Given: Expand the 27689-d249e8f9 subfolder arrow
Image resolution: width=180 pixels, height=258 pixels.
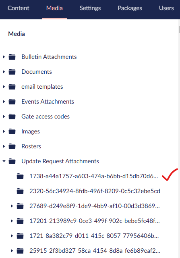Looking at the screenshot, I should tap(12, 206).
